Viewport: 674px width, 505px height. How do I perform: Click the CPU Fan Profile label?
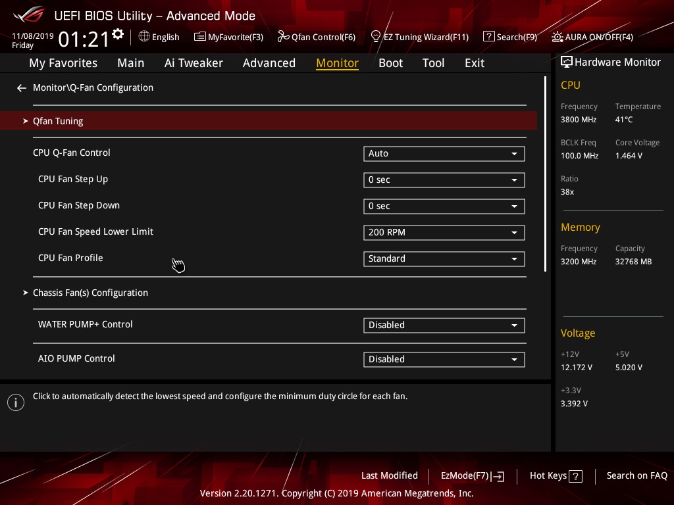70,258
